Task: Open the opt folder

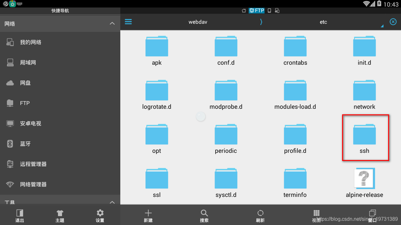Action: coord(157,139)
